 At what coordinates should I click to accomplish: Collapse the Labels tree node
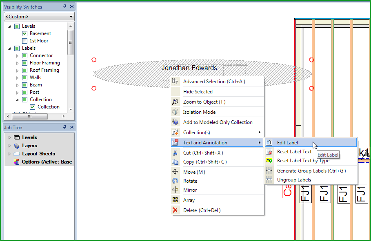click(9, 49)
